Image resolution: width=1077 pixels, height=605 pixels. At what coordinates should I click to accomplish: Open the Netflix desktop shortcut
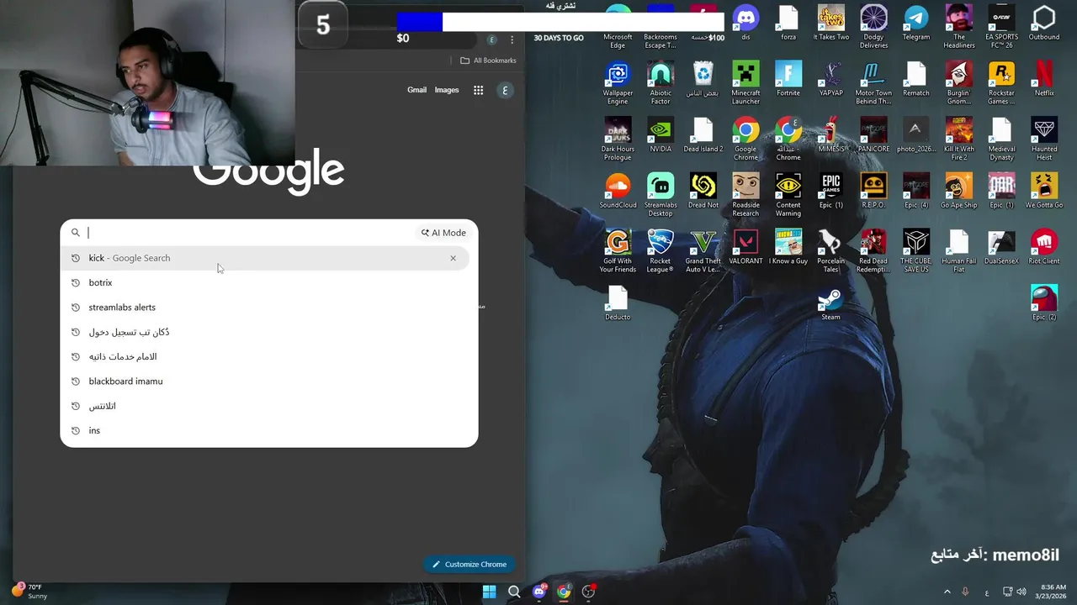click(x=1044, y=78)
